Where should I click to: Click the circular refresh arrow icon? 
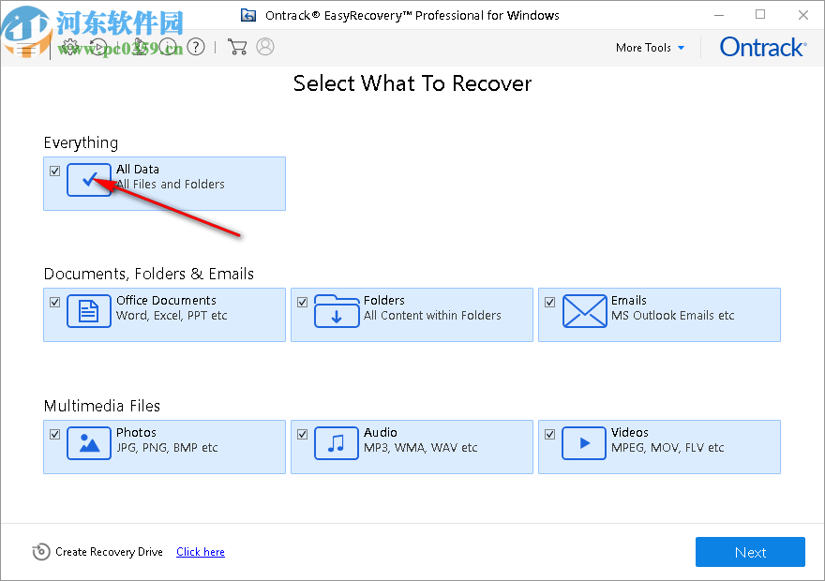pyautogui.click(x=97, y=47)
